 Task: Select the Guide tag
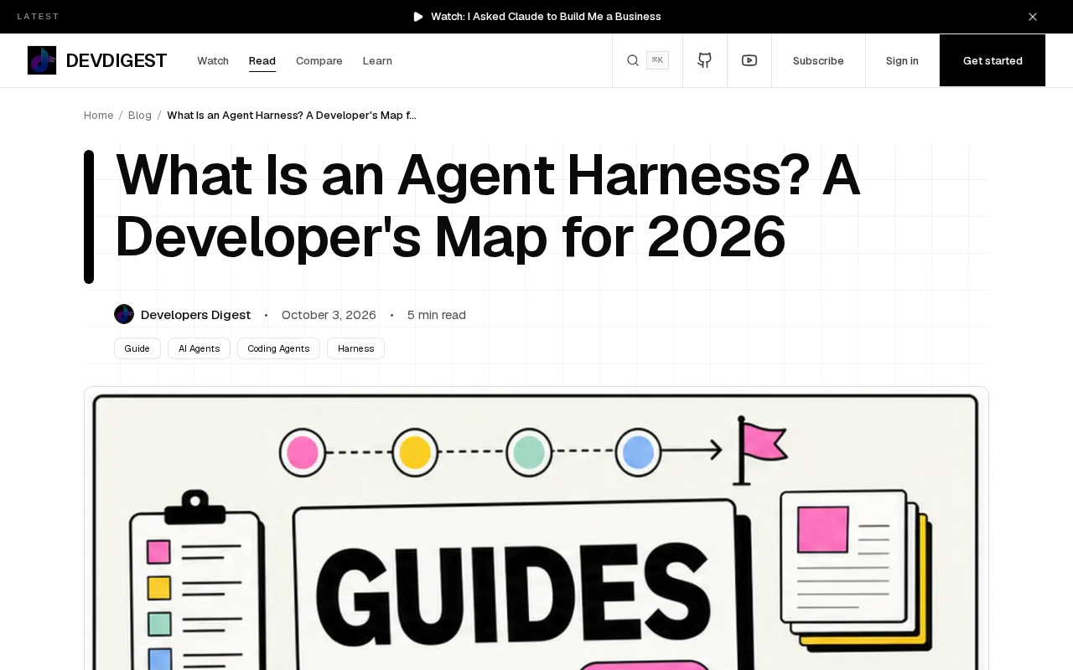(137, 348)
